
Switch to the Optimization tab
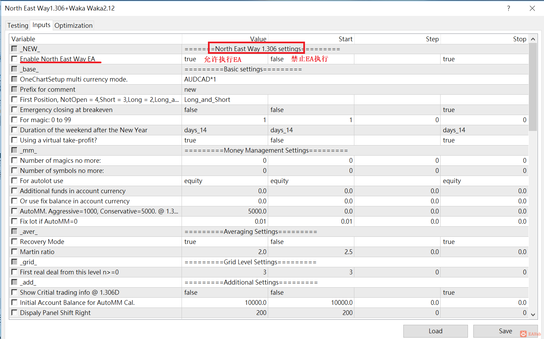click(73, 25)
